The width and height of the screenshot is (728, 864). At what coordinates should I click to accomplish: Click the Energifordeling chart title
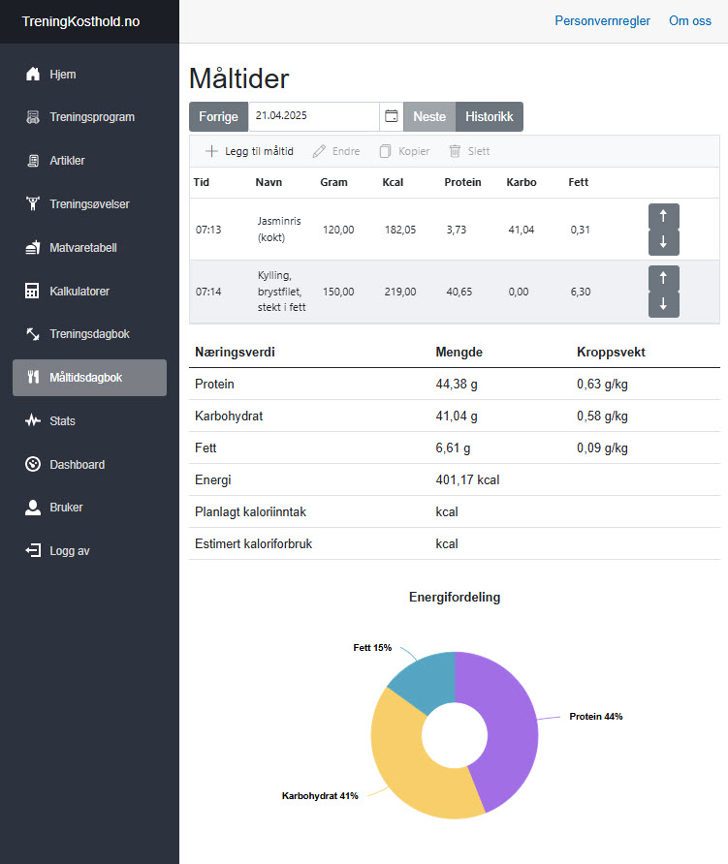pos(455,597)
